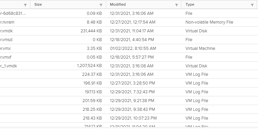Sort by the Type column header
This screenshot has height=129, width=258.
pos(190,5)
